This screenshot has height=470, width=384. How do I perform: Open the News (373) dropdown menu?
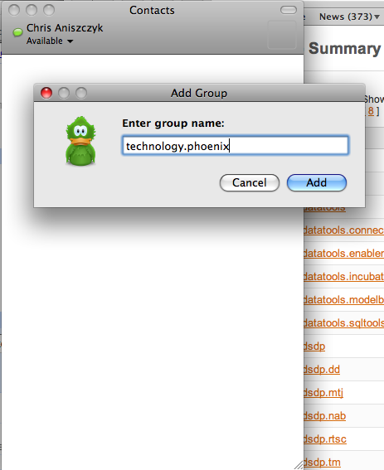[x=349, y=17]
